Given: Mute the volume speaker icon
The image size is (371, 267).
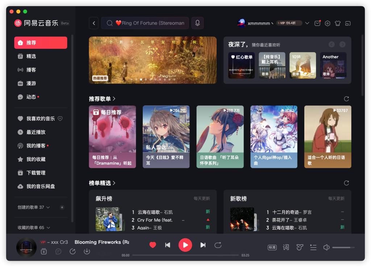Looking at the screenshot, I should tap(326, 247).
